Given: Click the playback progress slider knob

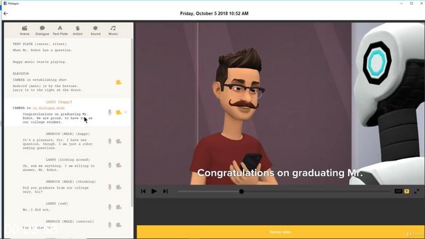Looking at the screenshot, I should [x=241, y=192].
